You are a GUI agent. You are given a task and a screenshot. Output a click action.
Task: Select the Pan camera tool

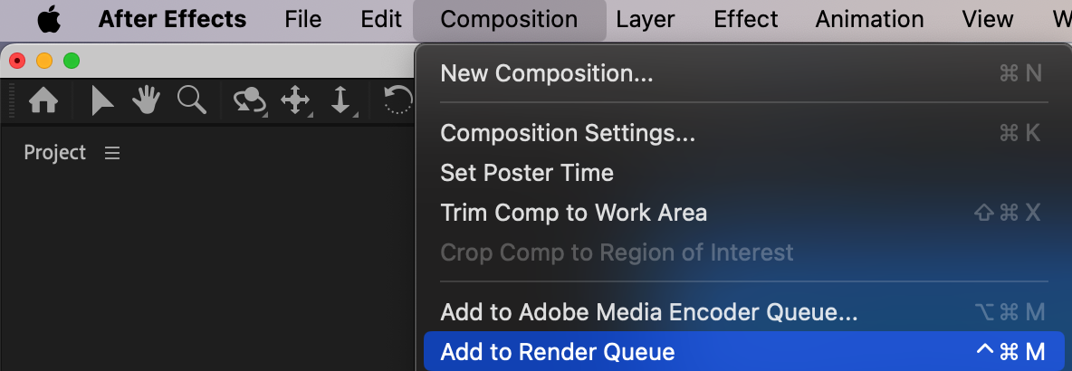(296, 100)
